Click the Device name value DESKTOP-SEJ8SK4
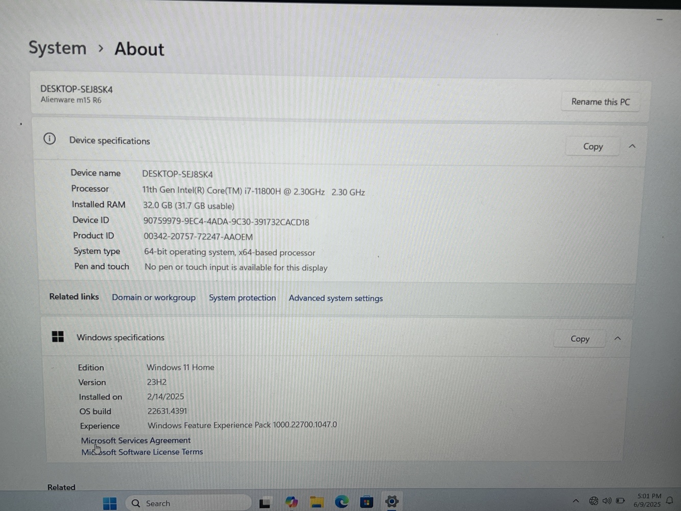This screenshot has width=681, height=511. tap(177, 174)
